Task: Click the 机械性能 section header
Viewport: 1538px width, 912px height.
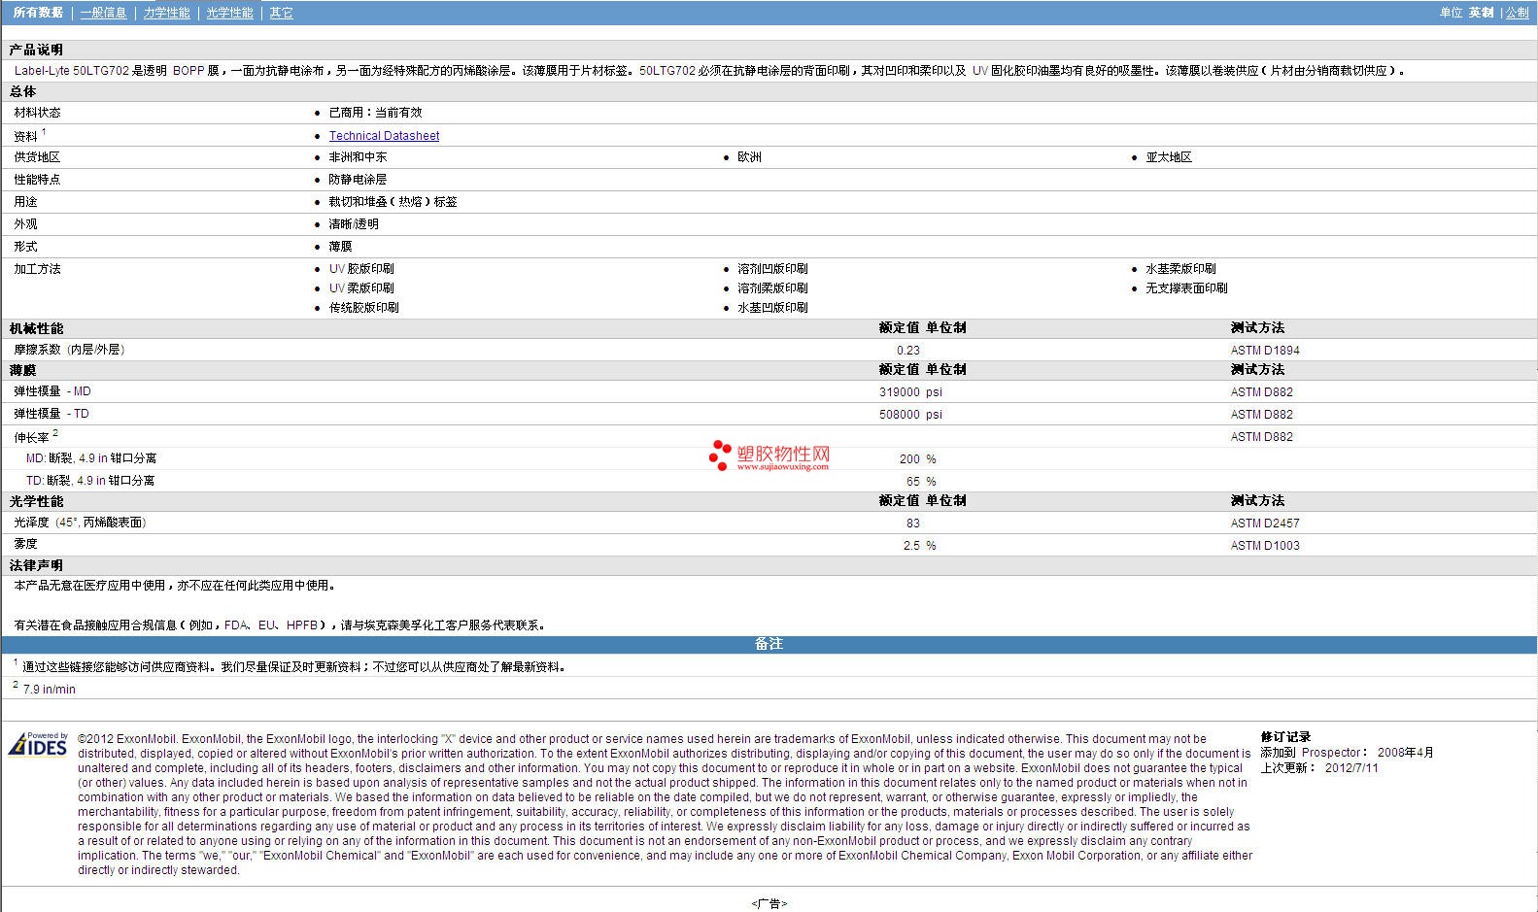Action: (x=36, y=329)
